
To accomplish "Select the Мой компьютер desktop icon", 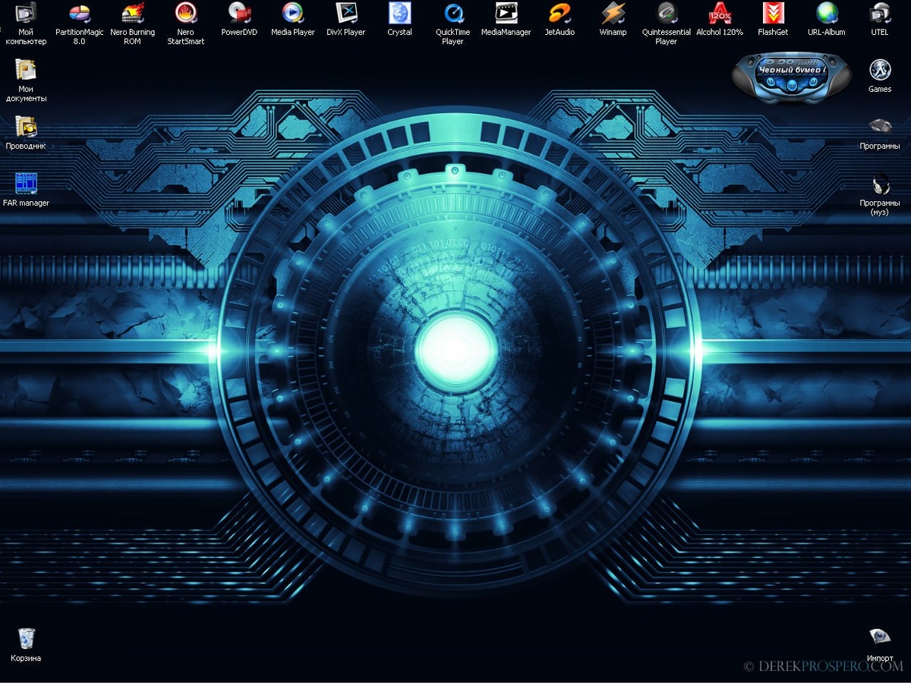I will (26, 24).
